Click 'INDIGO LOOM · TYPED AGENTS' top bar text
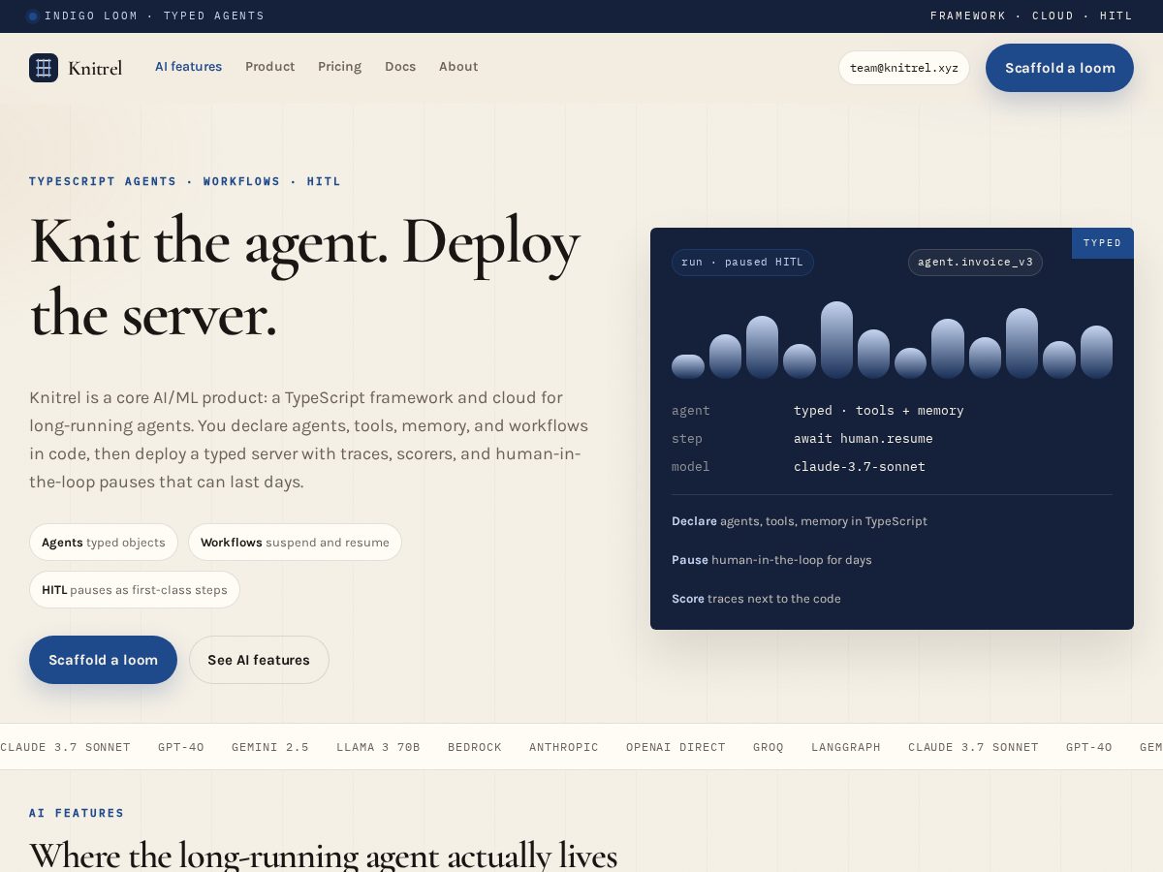The image size is (1163, 872). (154, 16)
